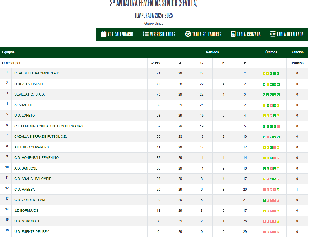
Task: Open team REAL BETIS BALOMPIE S.A.D.
Action: tap(37, 73)
